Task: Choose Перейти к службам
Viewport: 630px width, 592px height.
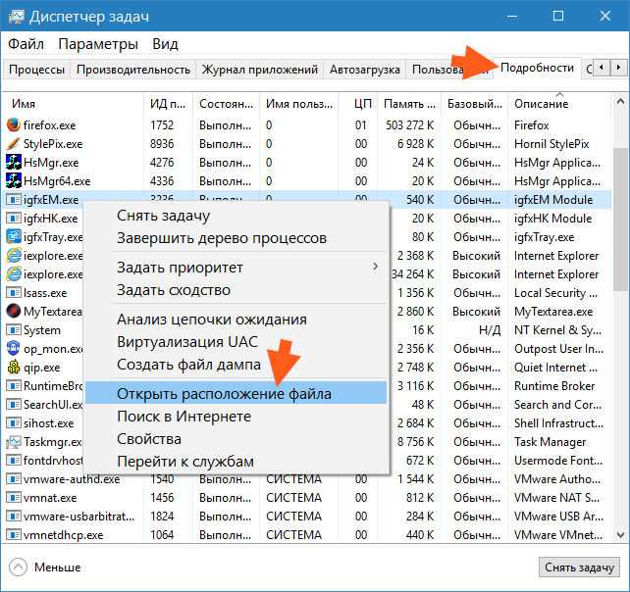Action: click(x=236, y=462)
